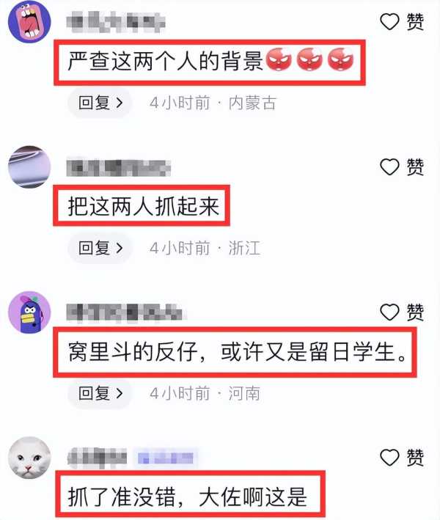440x520 pixels.
Task: Click blurred username above 把这两人抓起来 comment
Action: 118,168
